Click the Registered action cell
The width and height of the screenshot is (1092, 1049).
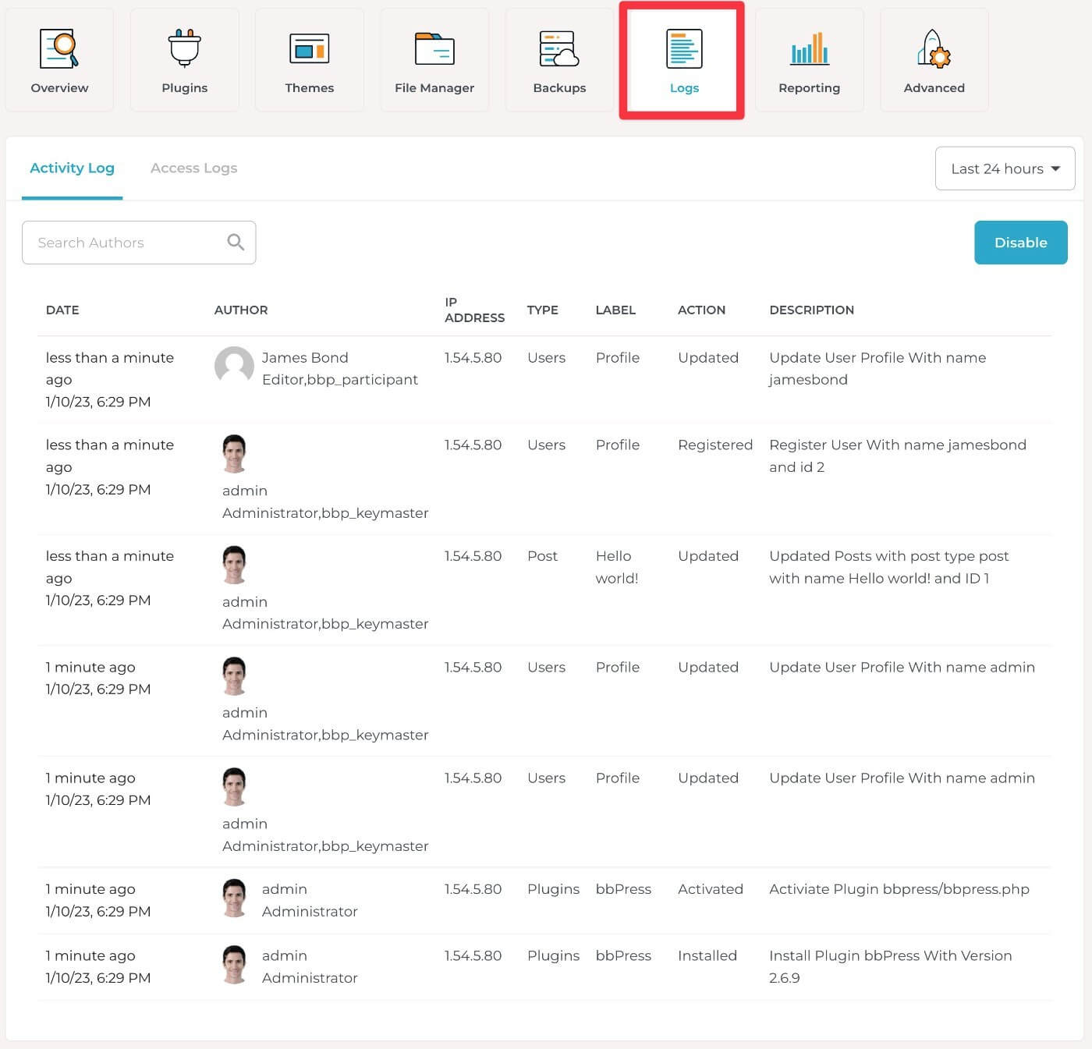click(715, 445)
